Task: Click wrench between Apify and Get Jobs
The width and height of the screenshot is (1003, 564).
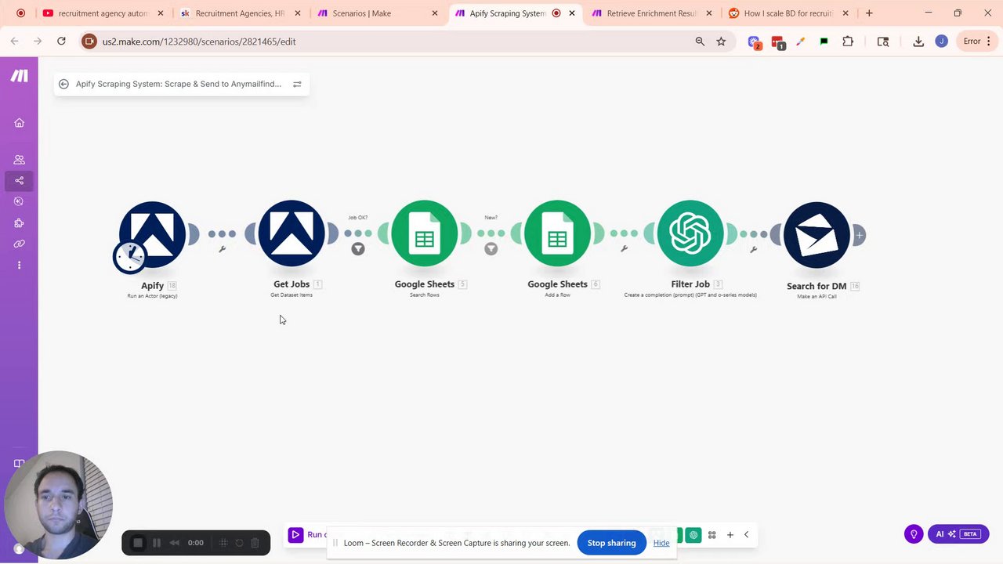Action: [223, 249]
